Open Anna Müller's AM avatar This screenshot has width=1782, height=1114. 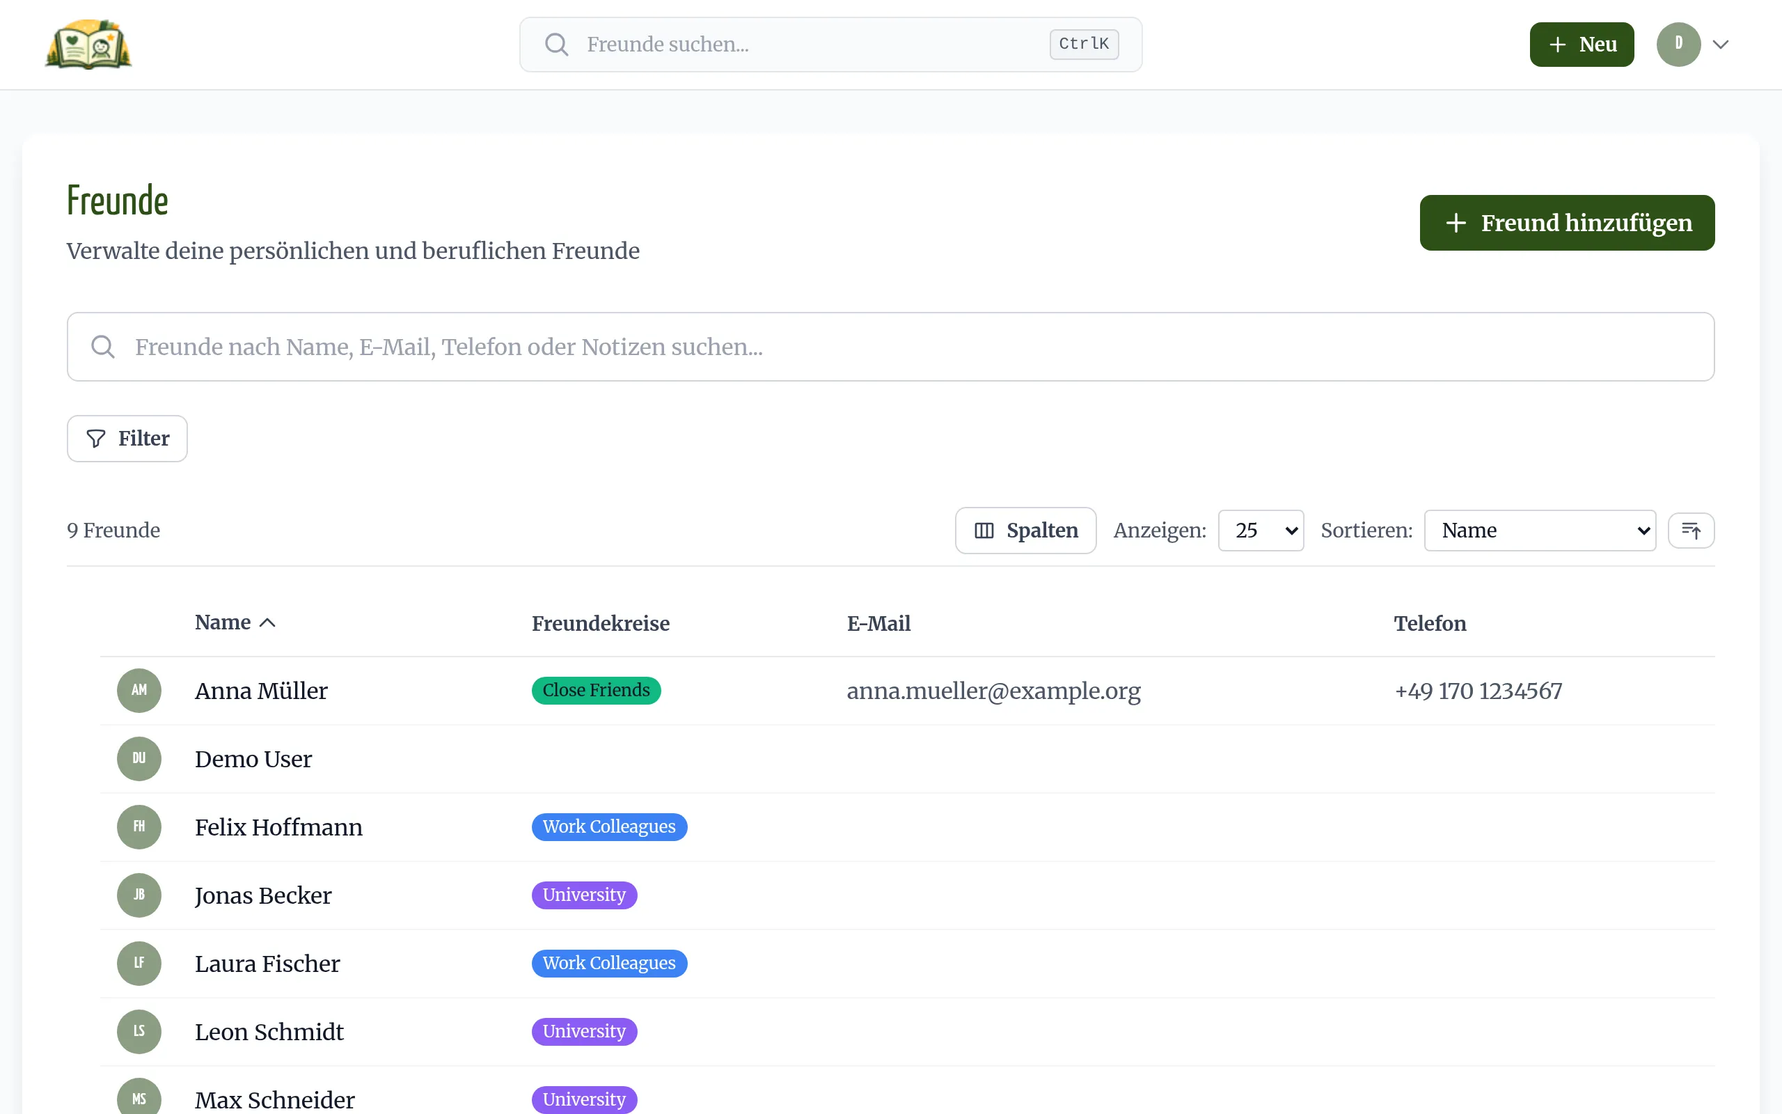[139, 691]
